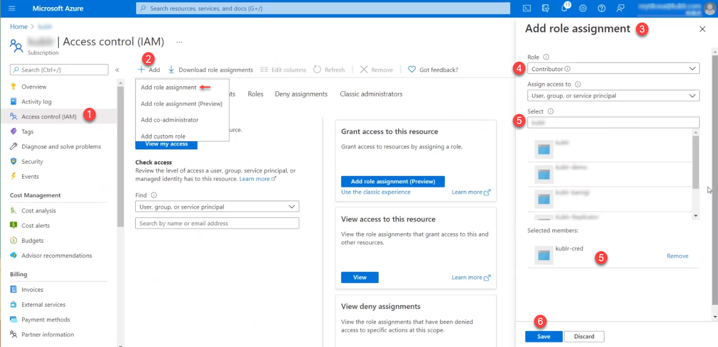Click the Cost alerts icon
This screenshot has height=347, width=718.
tap(13, 225)
